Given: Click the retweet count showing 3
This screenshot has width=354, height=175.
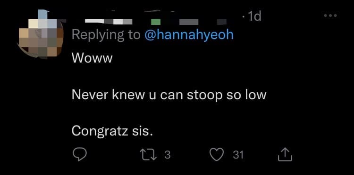Looking at the screenshot, I should point(167,155).
